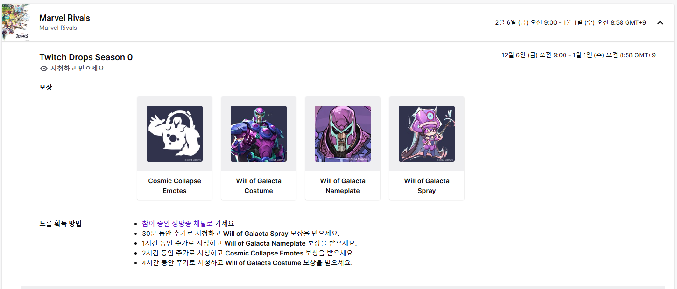
Task: Open the Will of Galacta Spray image
Action: click(x=427, y=134)
